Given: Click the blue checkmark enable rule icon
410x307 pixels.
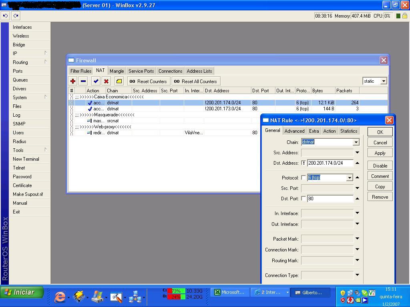Looking at the screenshot, I should click(96, 81).
